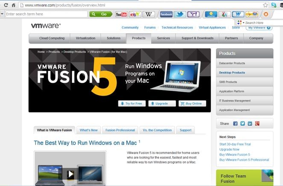Select the What is VMware Fusion tab
Image resolution: width=283 pixels, height=186 pixels.
tap(54, 130)
